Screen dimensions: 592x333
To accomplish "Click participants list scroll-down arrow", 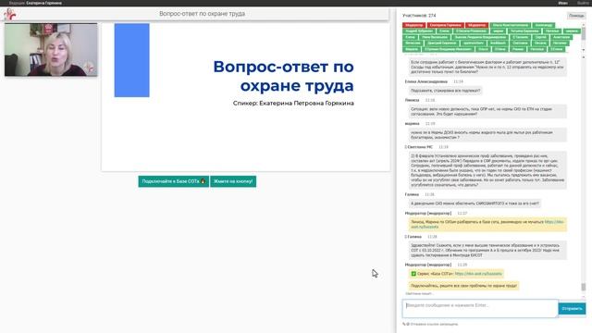I will (584, 50).
